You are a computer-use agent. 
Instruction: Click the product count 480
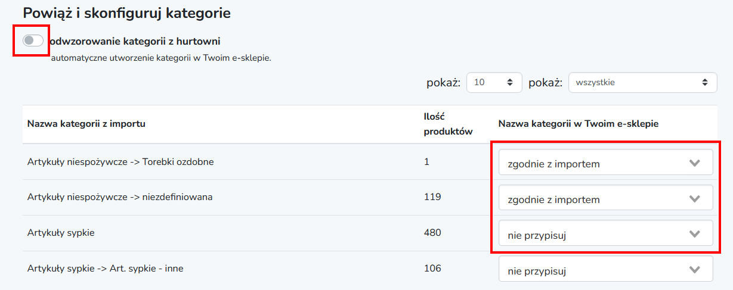click(432, 232)
